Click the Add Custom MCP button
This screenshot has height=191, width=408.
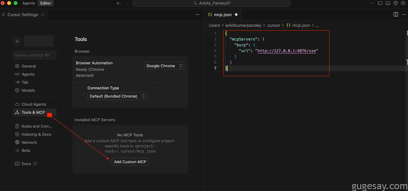[130, 162]
